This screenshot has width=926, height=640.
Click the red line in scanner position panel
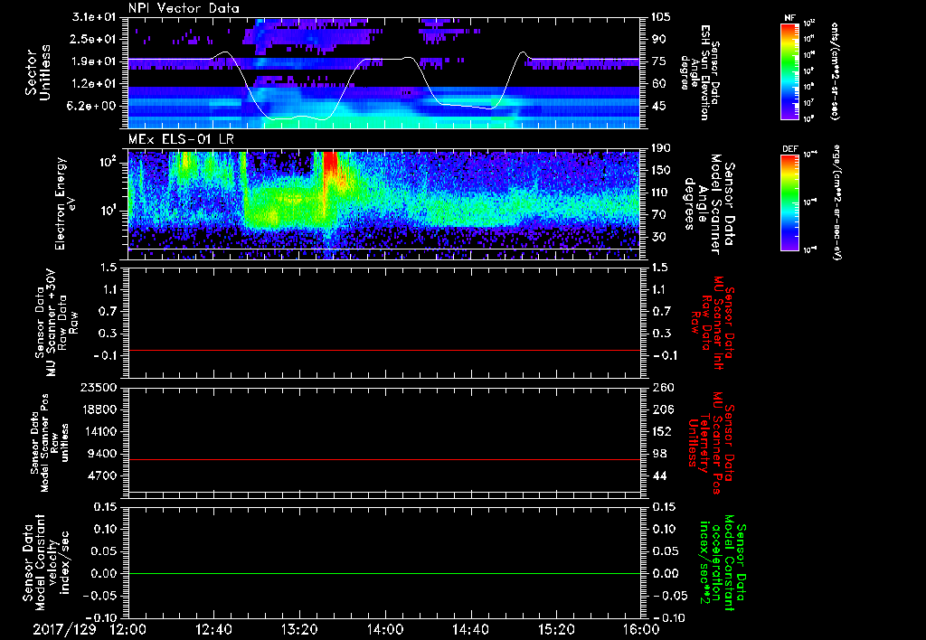click(x=384, y=459)
